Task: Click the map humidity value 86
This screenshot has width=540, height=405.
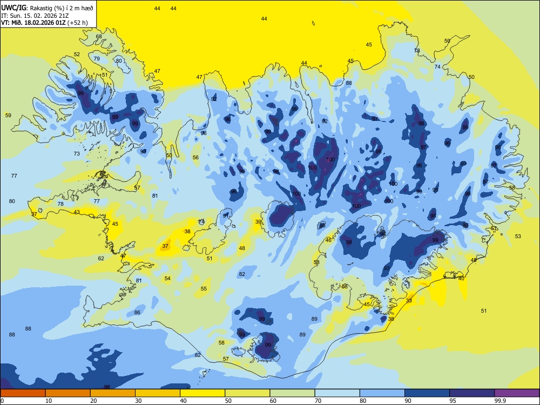Action: coord(137,312)
